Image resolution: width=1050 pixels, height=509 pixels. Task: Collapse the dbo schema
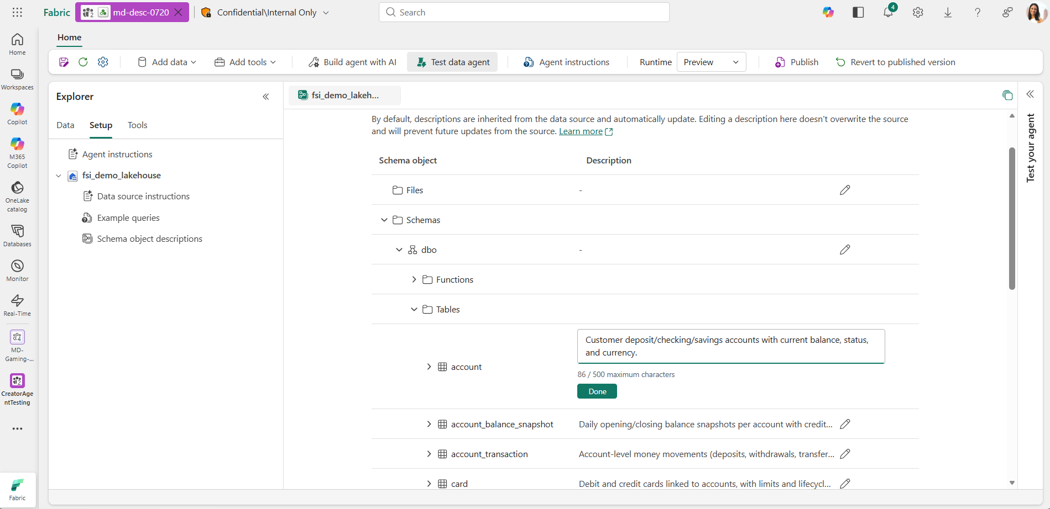399,250
